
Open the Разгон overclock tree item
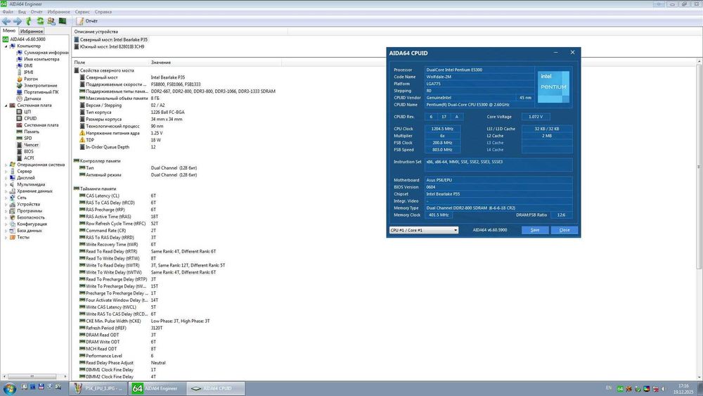(x=27, y=79)
